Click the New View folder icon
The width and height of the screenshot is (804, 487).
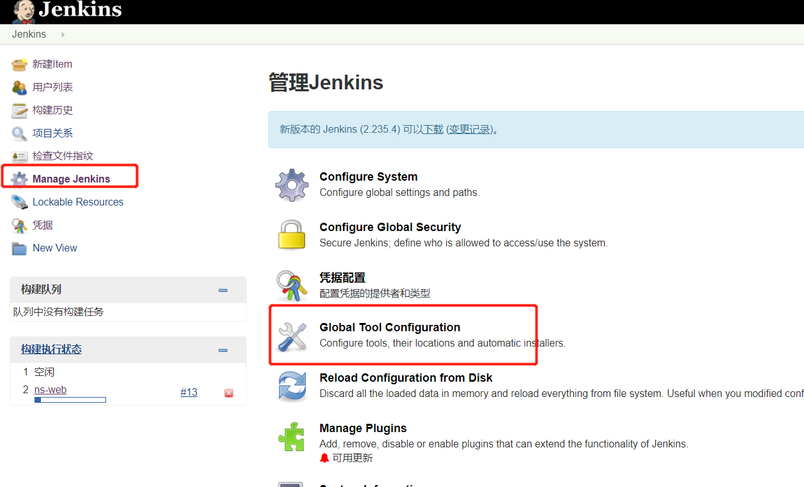(20, 248)
